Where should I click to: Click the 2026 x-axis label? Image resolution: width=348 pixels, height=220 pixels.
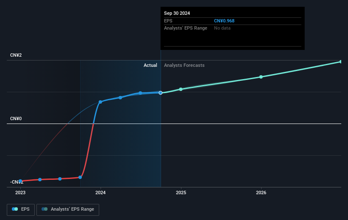tap(261, 193)
